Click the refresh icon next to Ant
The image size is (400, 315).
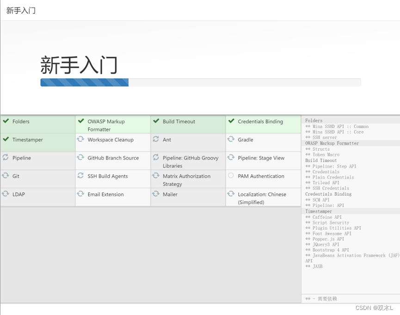pos(156,139)
